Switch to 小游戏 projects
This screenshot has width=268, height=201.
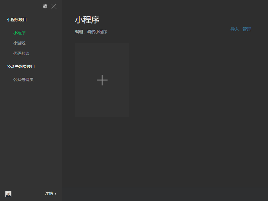(x=19, y=43)
